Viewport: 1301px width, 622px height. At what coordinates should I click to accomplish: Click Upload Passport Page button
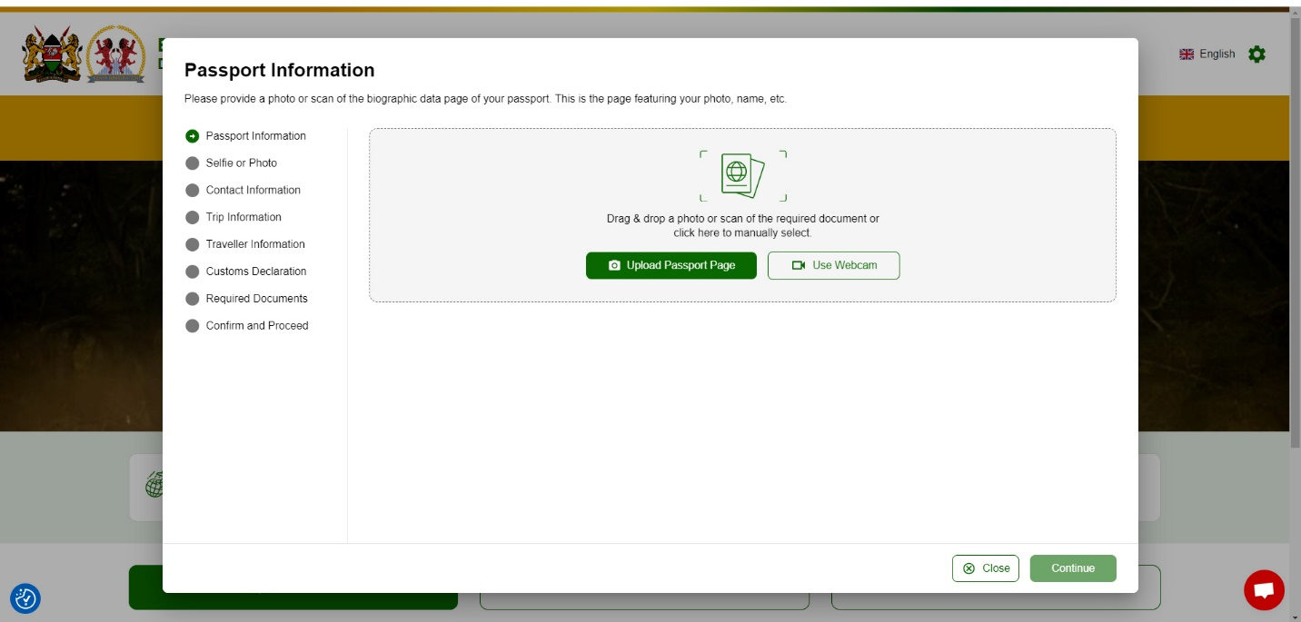670,265
